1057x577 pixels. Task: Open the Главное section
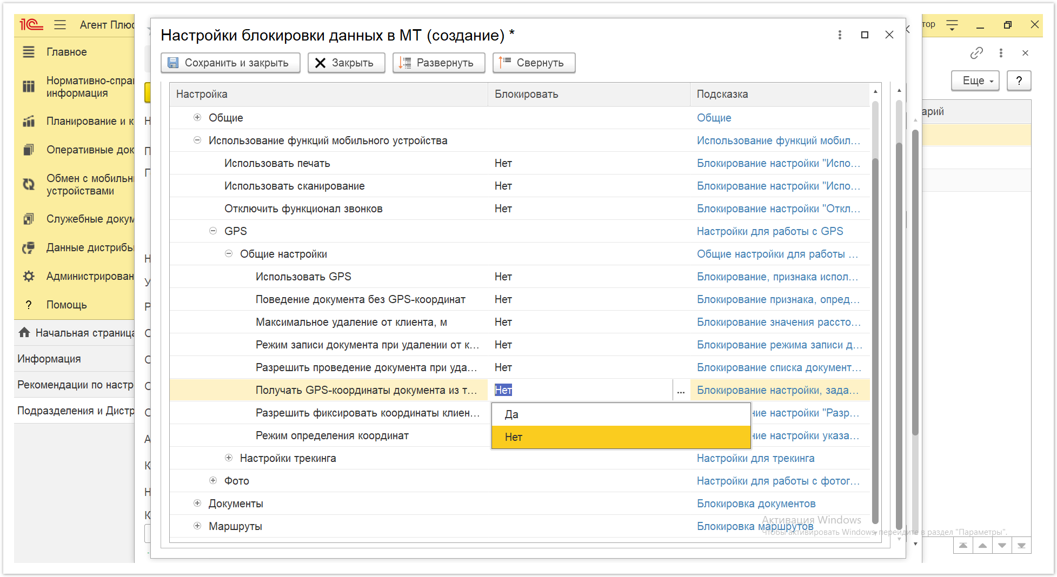tap(67, 52)
